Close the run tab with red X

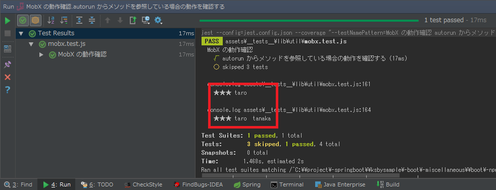click(x=8, y=77)
